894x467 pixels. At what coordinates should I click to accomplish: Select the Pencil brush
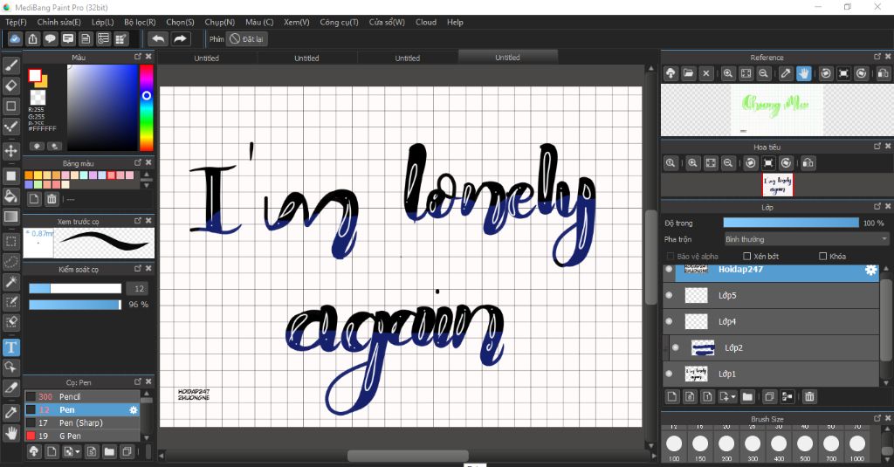(81, 397)
